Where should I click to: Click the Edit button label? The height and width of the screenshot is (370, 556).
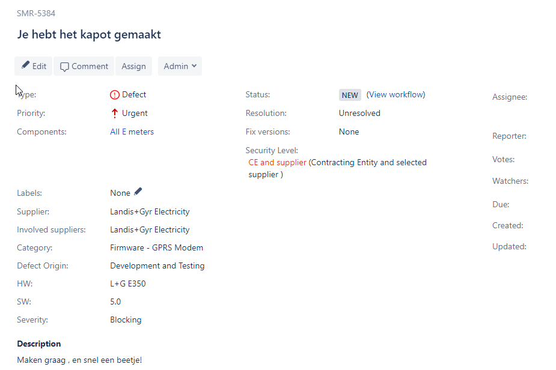[39, 66]
